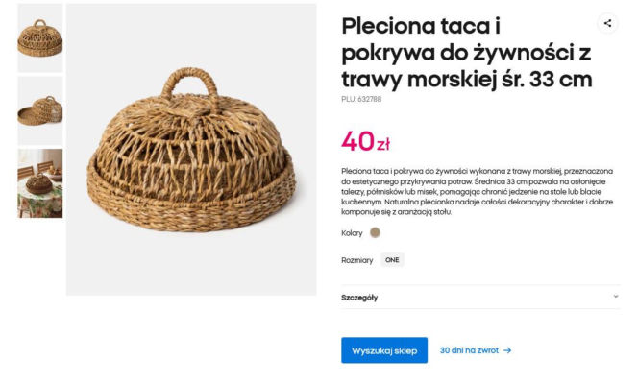Click the 40 price amount
The height and width of the screenshot is (384, 638).
point(356,140)
